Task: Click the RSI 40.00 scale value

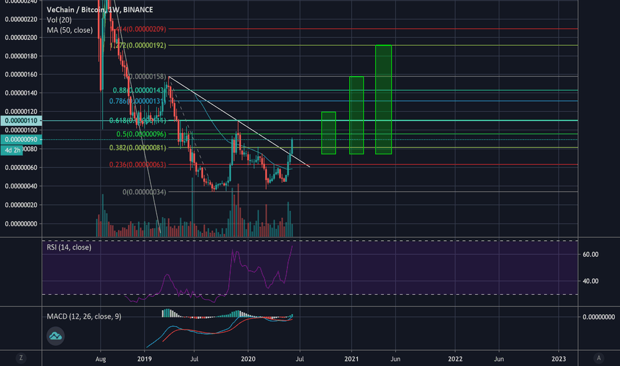Action: tap(591, 281)
